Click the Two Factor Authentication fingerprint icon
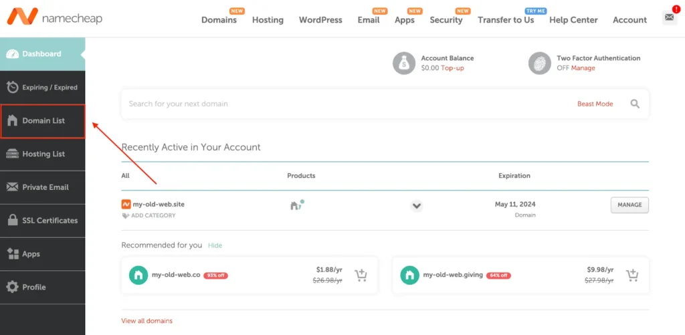685x335 pixels. [x=540, y=64]
